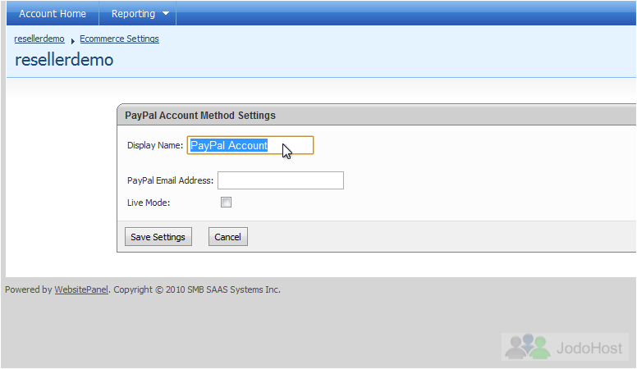
Task: Open the WebsitePanel footer link
Action: [x=81, y=289]
